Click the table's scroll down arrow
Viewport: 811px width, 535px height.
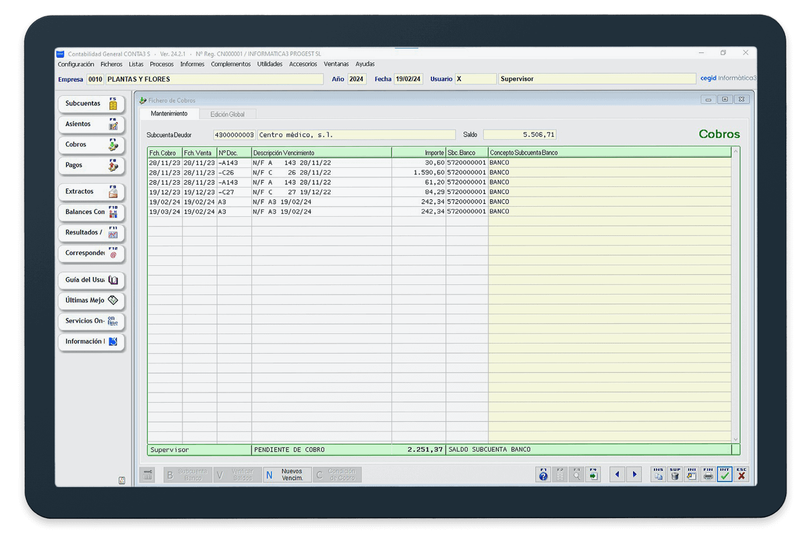736,439
